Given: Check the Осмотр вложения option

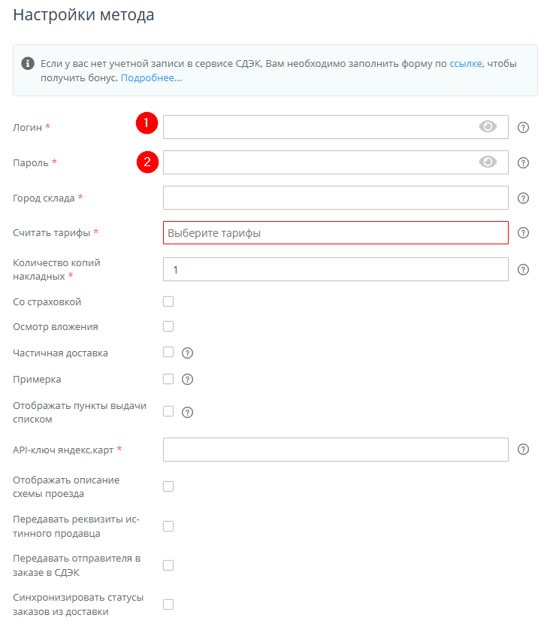Looking at the screenshot, I should pos(168,326).
